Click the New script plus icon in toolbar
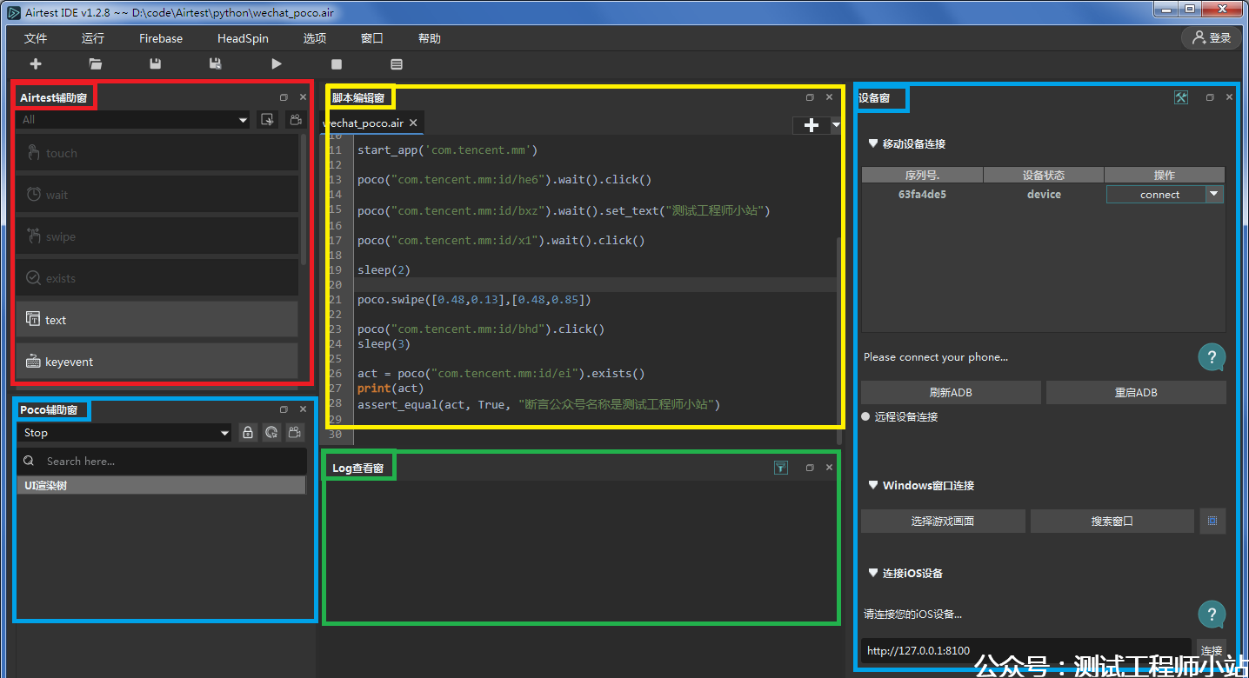This screenshot has width=1249, height=678. point(36,63)
